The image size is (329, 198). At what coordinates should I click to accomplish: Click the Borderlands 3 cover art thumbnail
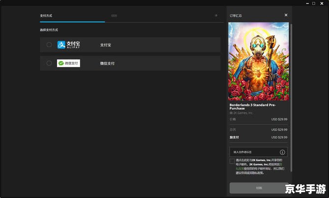pyautogui.click(x=258, y=61)
